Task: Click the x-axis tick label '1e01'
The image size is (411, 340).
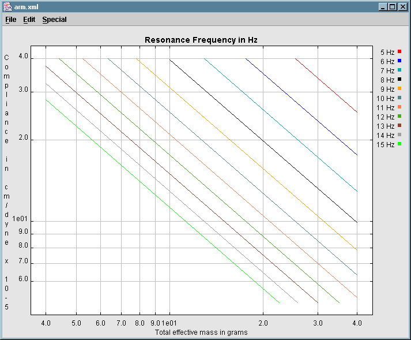Action: (169, 323)
